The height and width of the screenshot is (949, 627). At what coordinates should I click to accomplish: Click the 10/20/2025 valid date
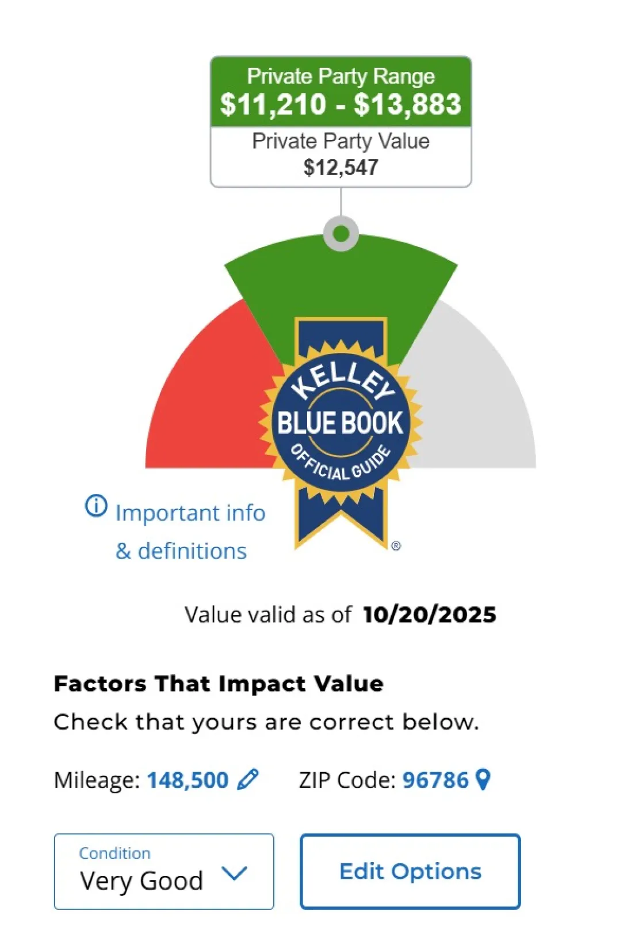point(429,614)
